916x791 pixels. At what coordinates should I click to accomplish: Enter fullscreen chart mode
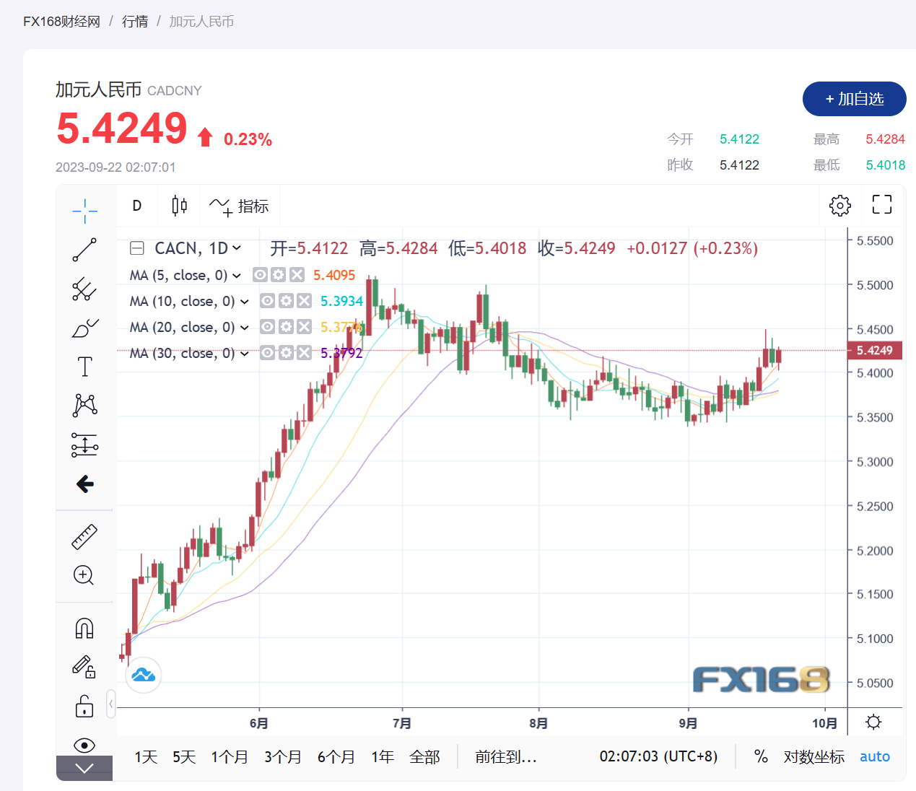pos(881,205)
